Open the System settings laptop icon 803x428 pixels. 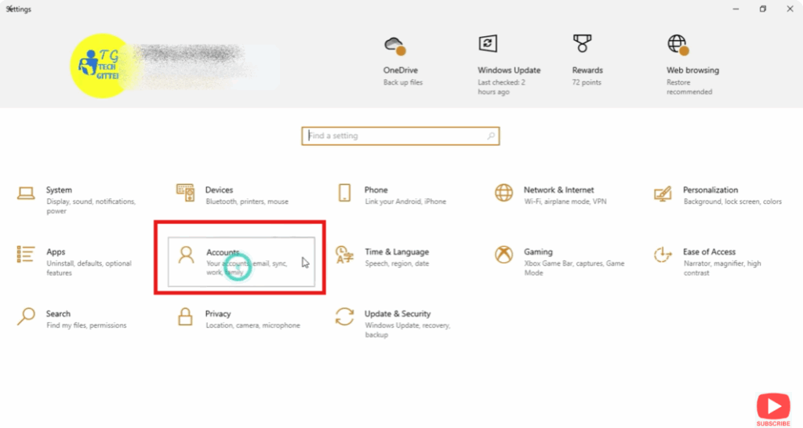26,194
